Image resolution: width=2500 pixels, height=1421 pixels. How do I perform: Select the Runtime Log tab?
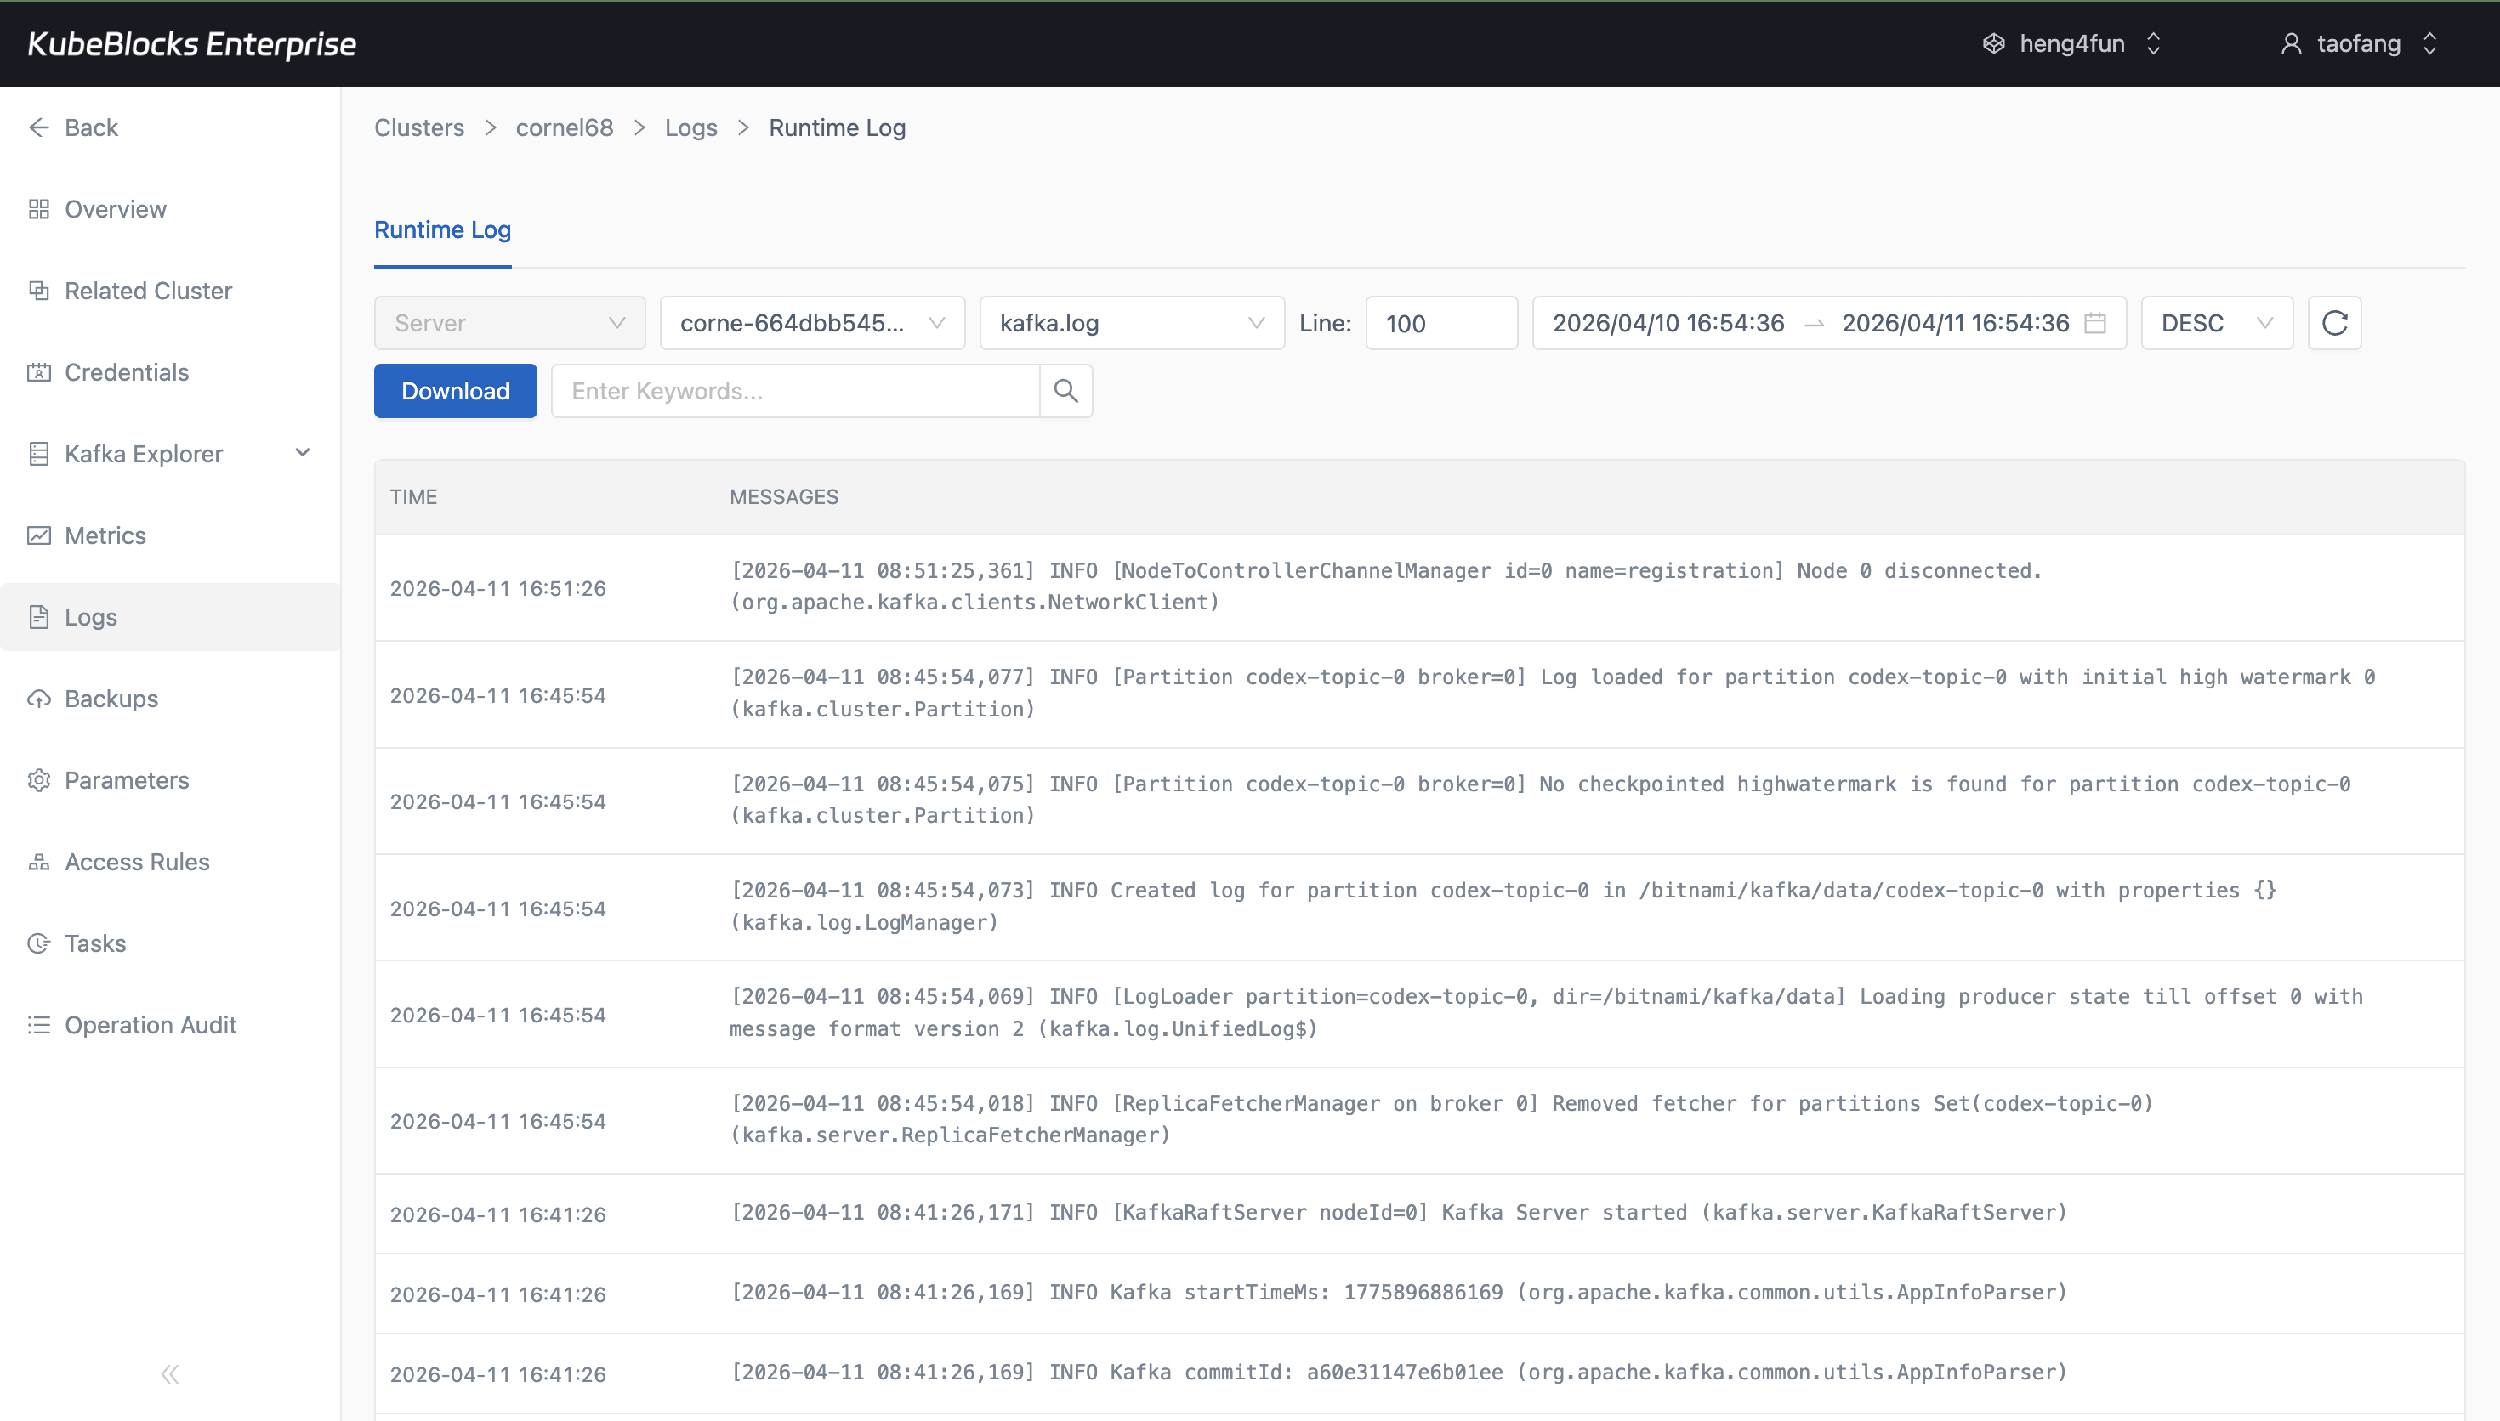pos(442,229)
